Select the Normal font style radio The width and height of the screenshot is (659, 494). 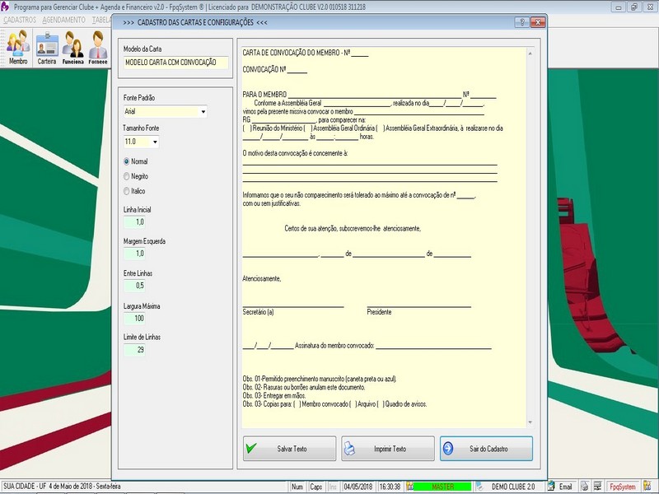tap(126, 161)
